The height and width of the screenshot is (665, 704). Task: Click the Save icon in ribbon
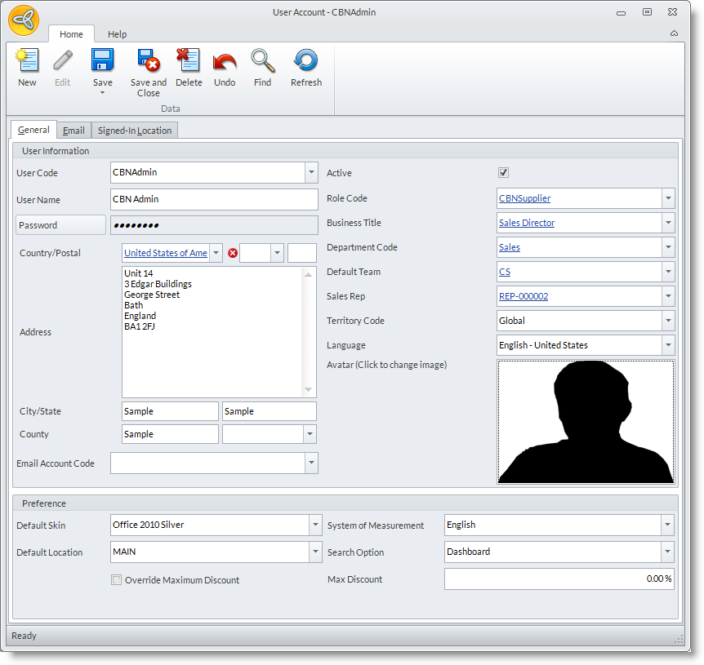103,62
